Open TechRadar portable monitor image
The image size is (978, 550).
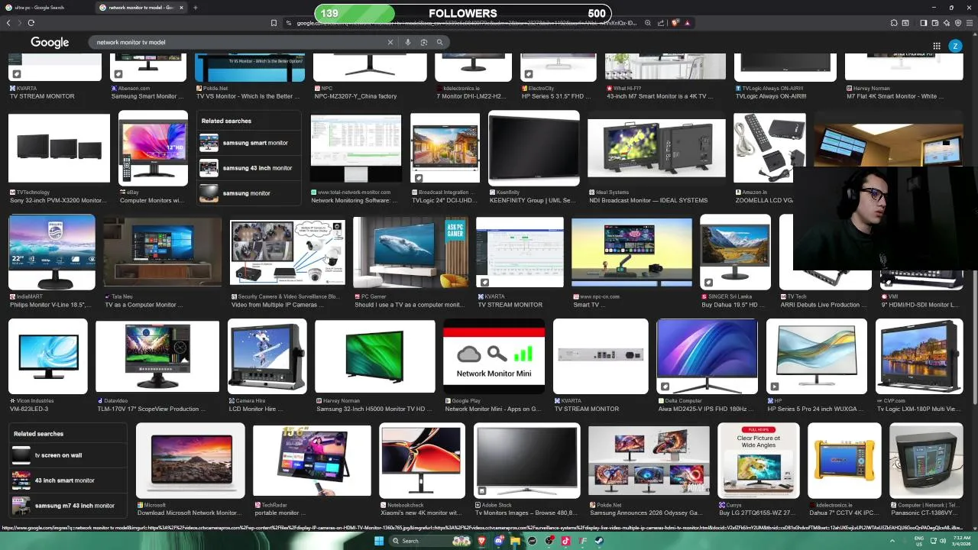[x=312, y=461]
